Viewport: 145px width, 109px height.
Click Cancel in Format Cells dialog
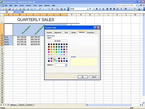(x=94, y=77)
